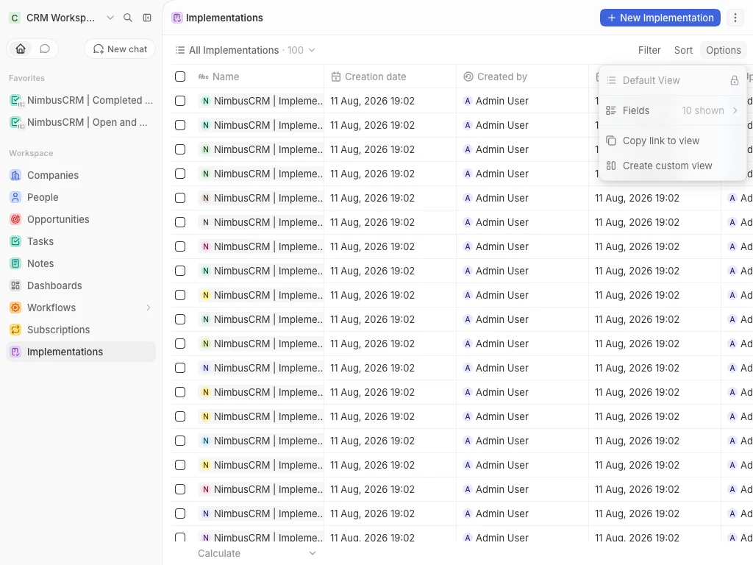Check the third implementation row checkbox
This screenshot has width=753, height=565.
click(x=180, y=149)
